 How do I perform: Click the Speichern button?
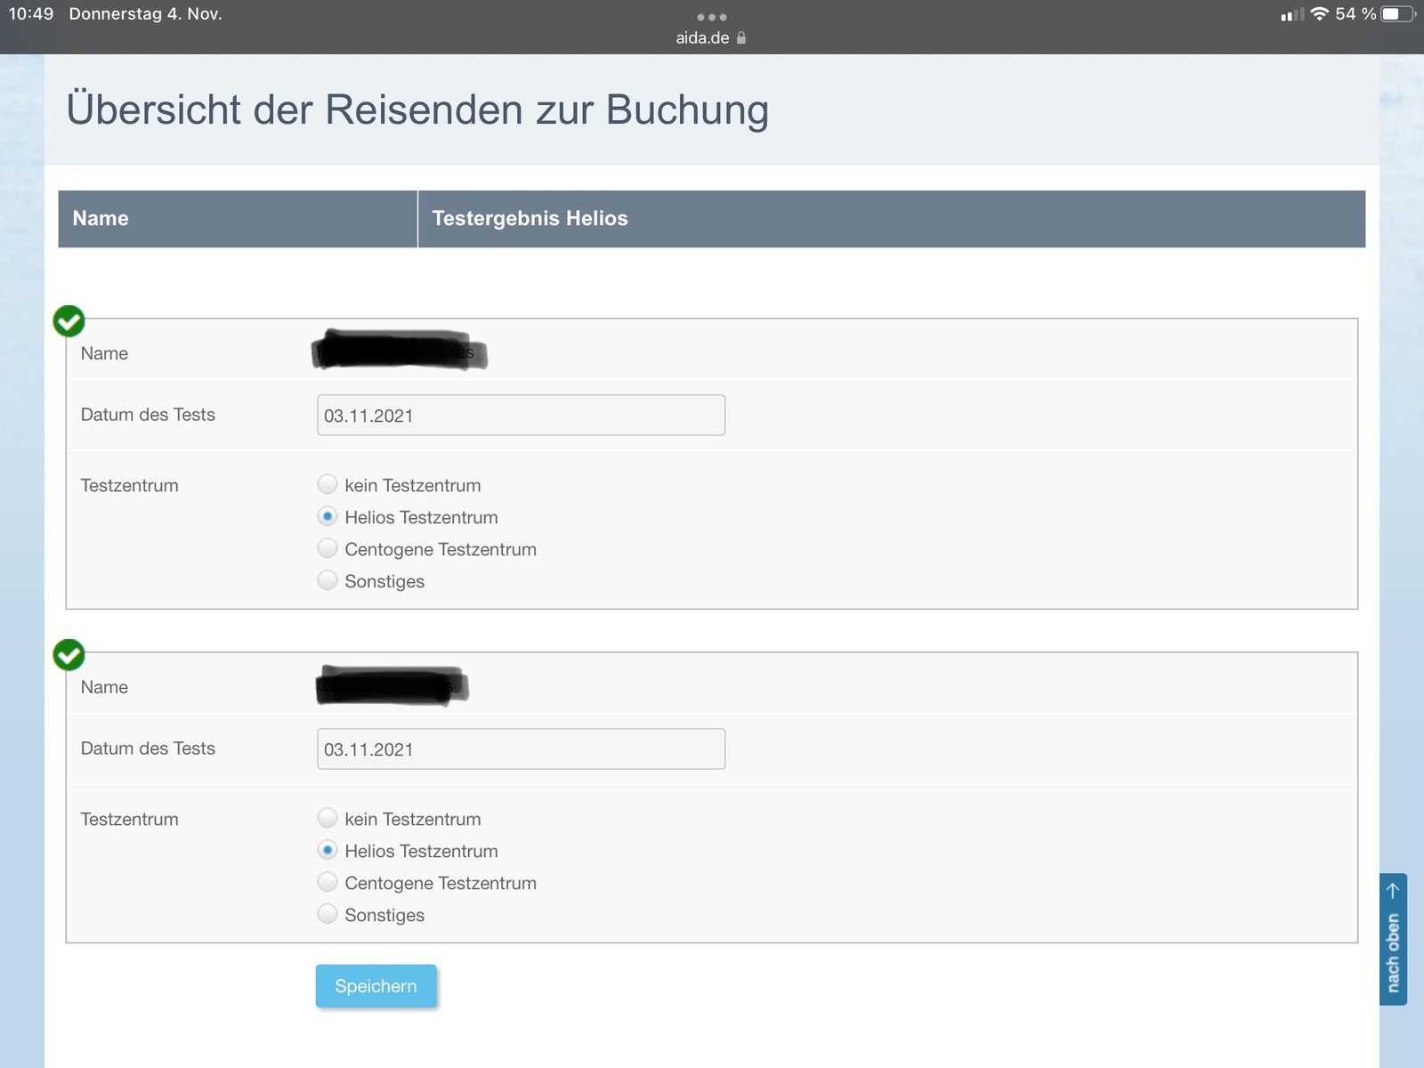pyautogui.click(x=376, y=986)
